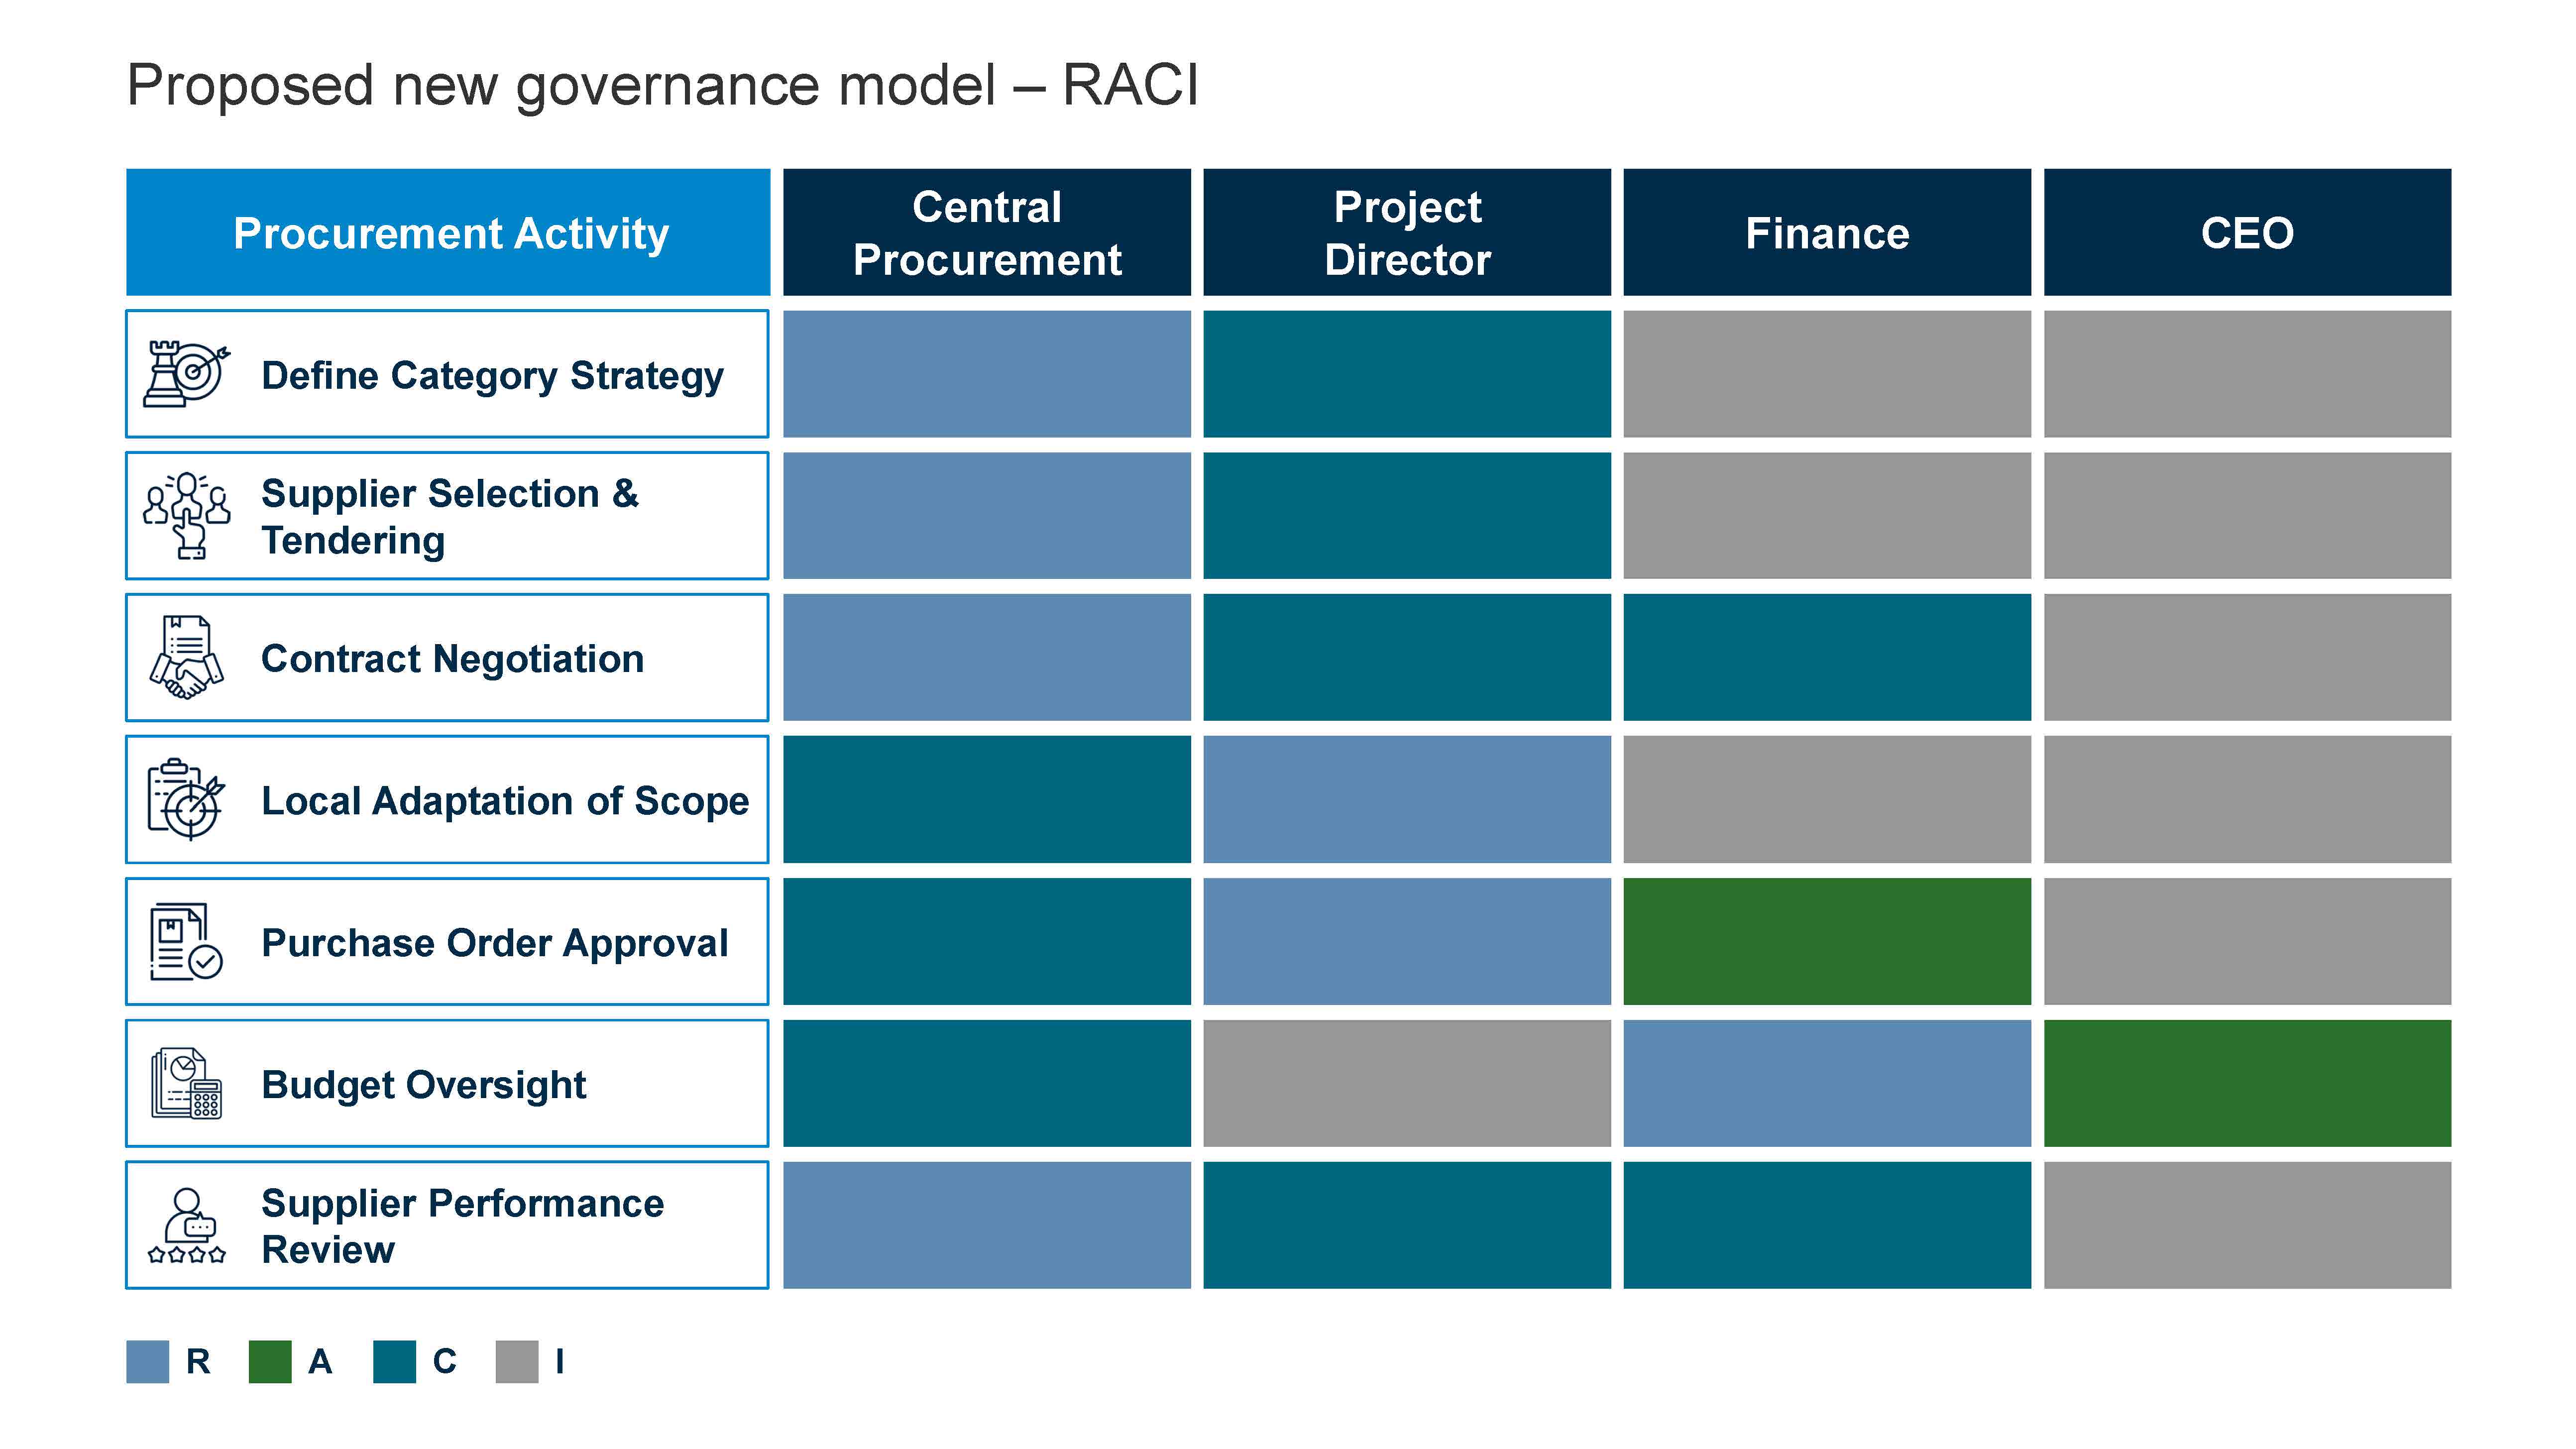The width and height of the screenshot is (2576, 1449).
Task: Click the handshake document icon for Contract Negotiation
Action: coord(186,657)
